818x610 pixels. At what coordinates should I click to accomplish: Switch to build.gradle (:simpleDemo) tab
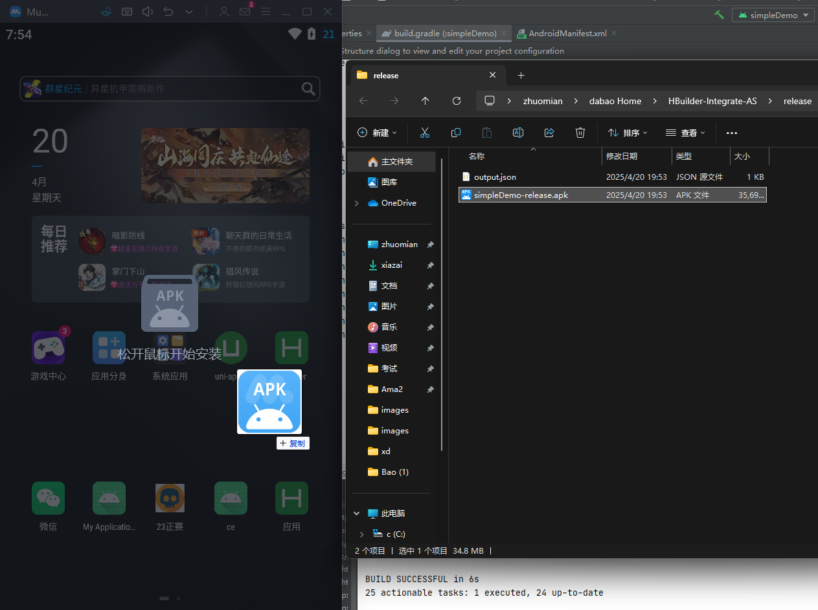pyautogui.click(x=444, y=33)
